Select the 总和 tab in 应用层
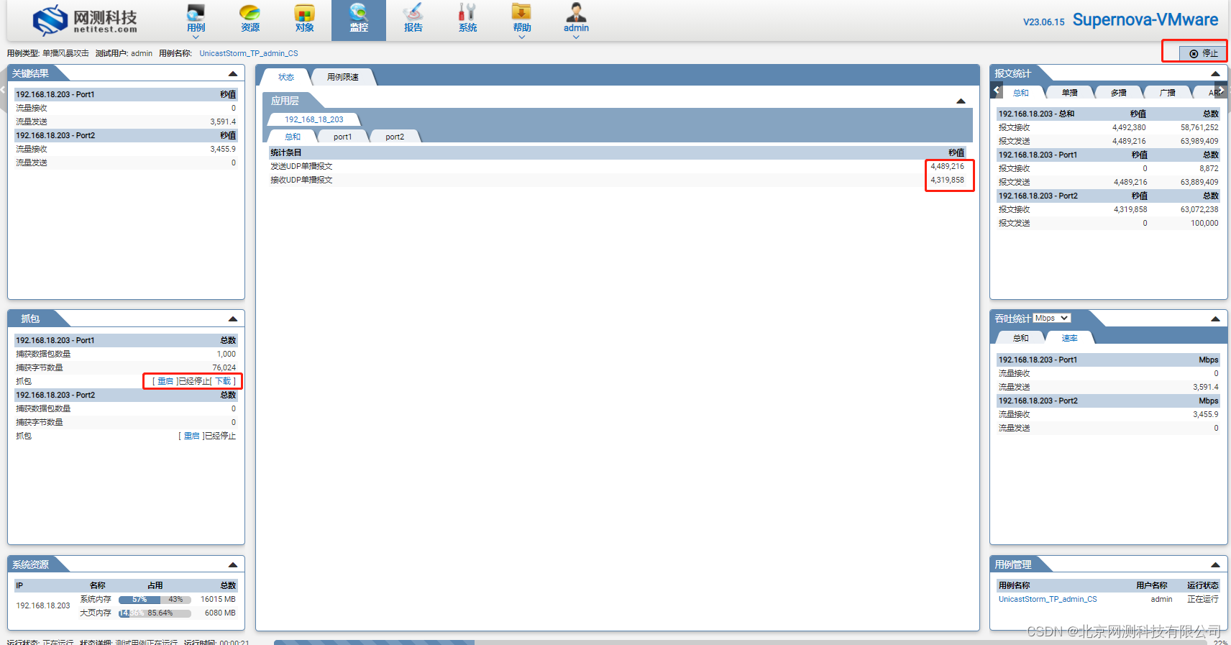This screenshot has width=1231, height=645. click(293, 137)
